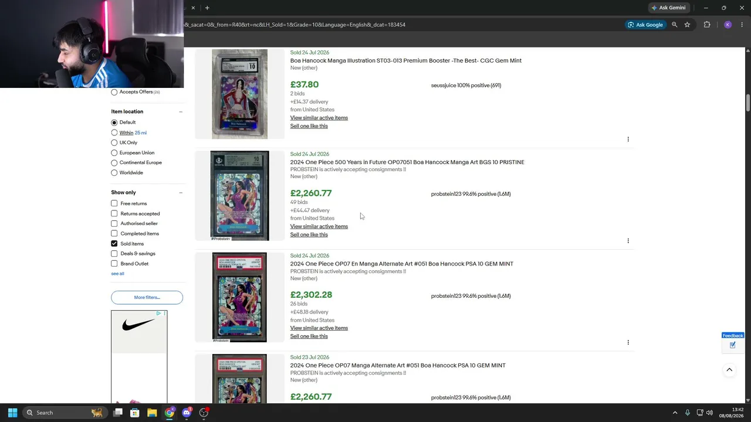The height and width of the screenshot is (422, 751).
Task: Open the Windows Start menu
Action: 12,413
